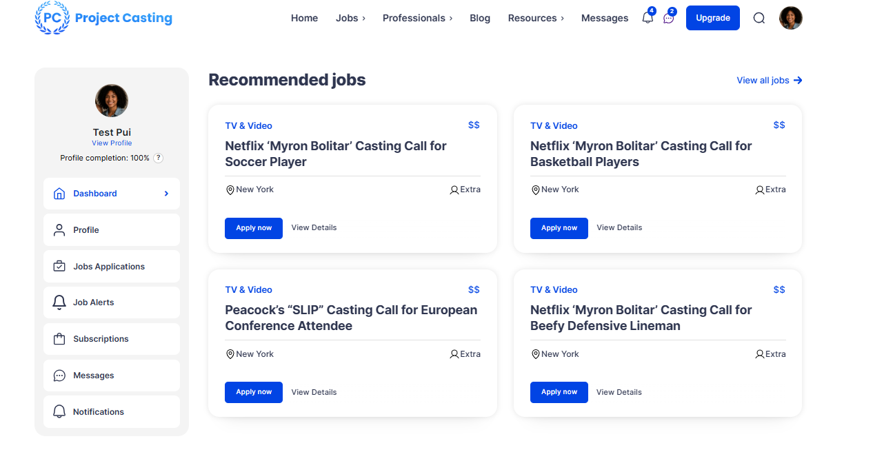This screenshot has width=873, height=452.
Task: Open Blog in top navigation
Action: click(480, 18)
